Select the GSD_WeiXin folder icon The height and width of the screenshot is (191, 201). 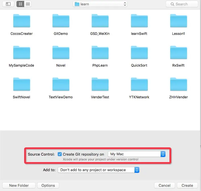(100, 21)
